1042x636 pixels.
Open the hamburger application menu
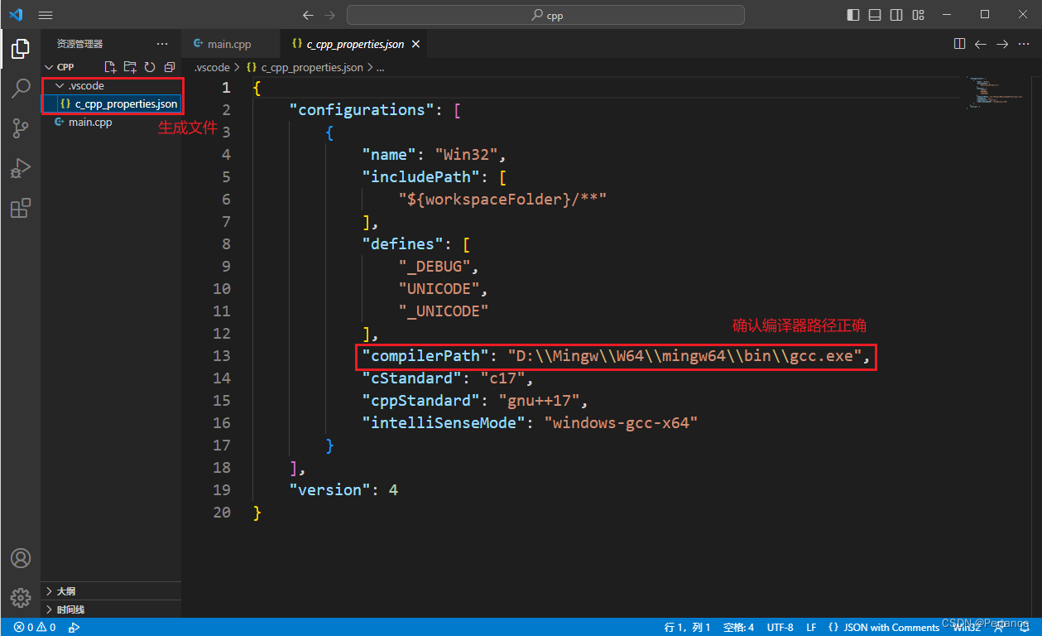click(x=46, y=15)
